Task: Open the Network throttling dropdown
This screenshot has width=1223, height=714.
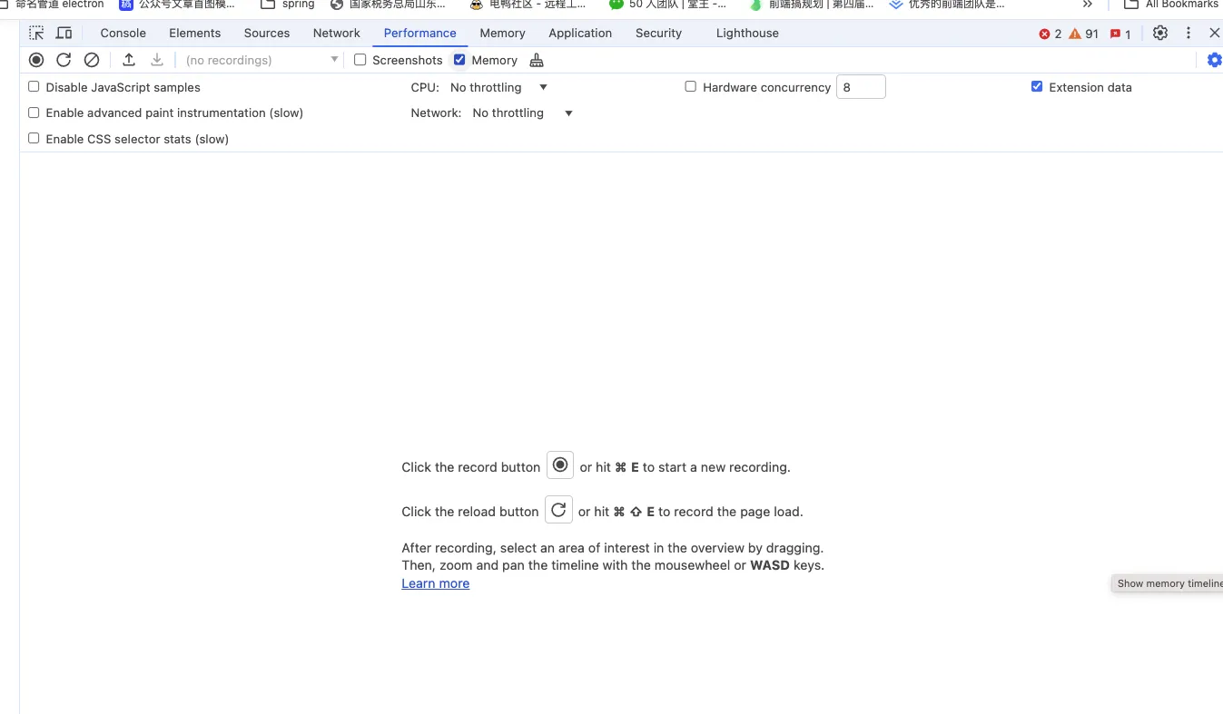Action: pyautogui.click(x=522, y=113)
